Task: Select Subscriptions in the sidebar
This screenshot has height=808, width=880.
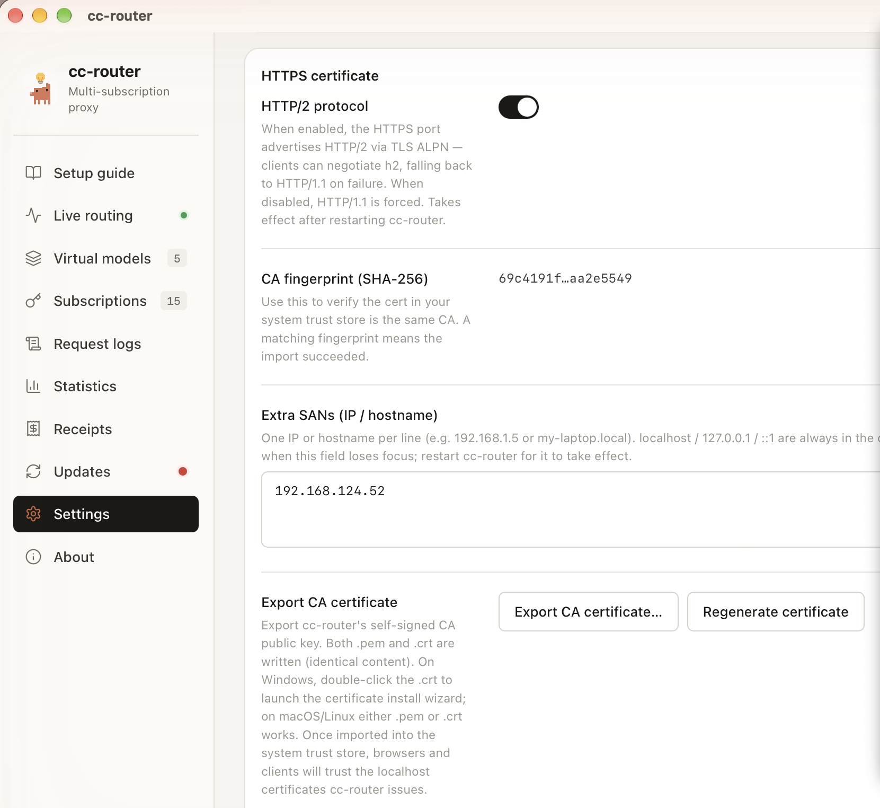Action: pyautogui.click(x=106, y=301)
